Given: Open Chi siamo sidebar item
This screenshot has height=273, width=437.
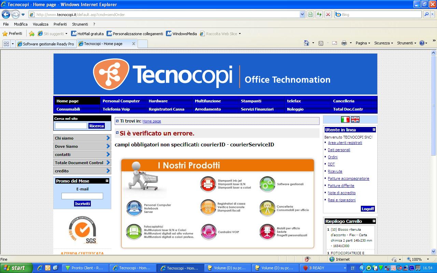Looking at the screenshot, I should 82,138.
